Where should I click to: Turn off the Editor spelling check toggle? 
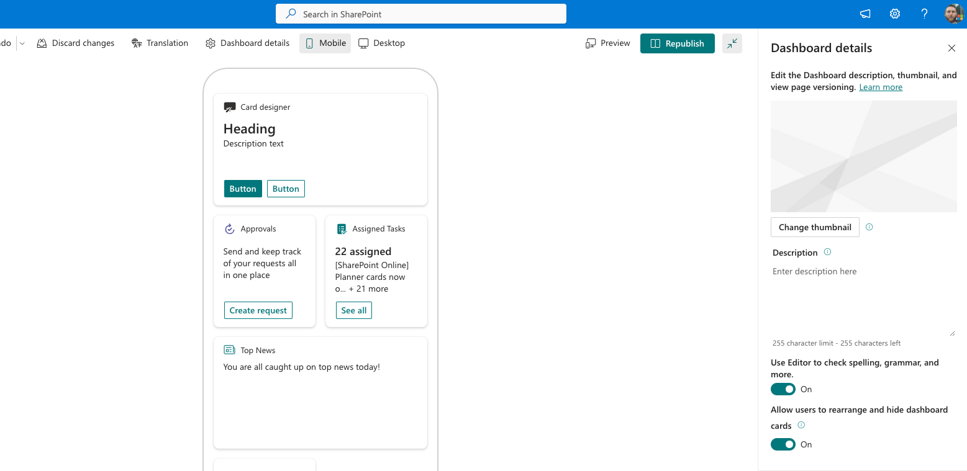783,389
